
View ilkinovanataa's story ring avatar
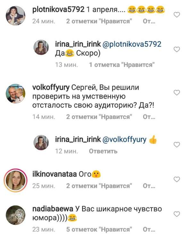tap(15, 180)
